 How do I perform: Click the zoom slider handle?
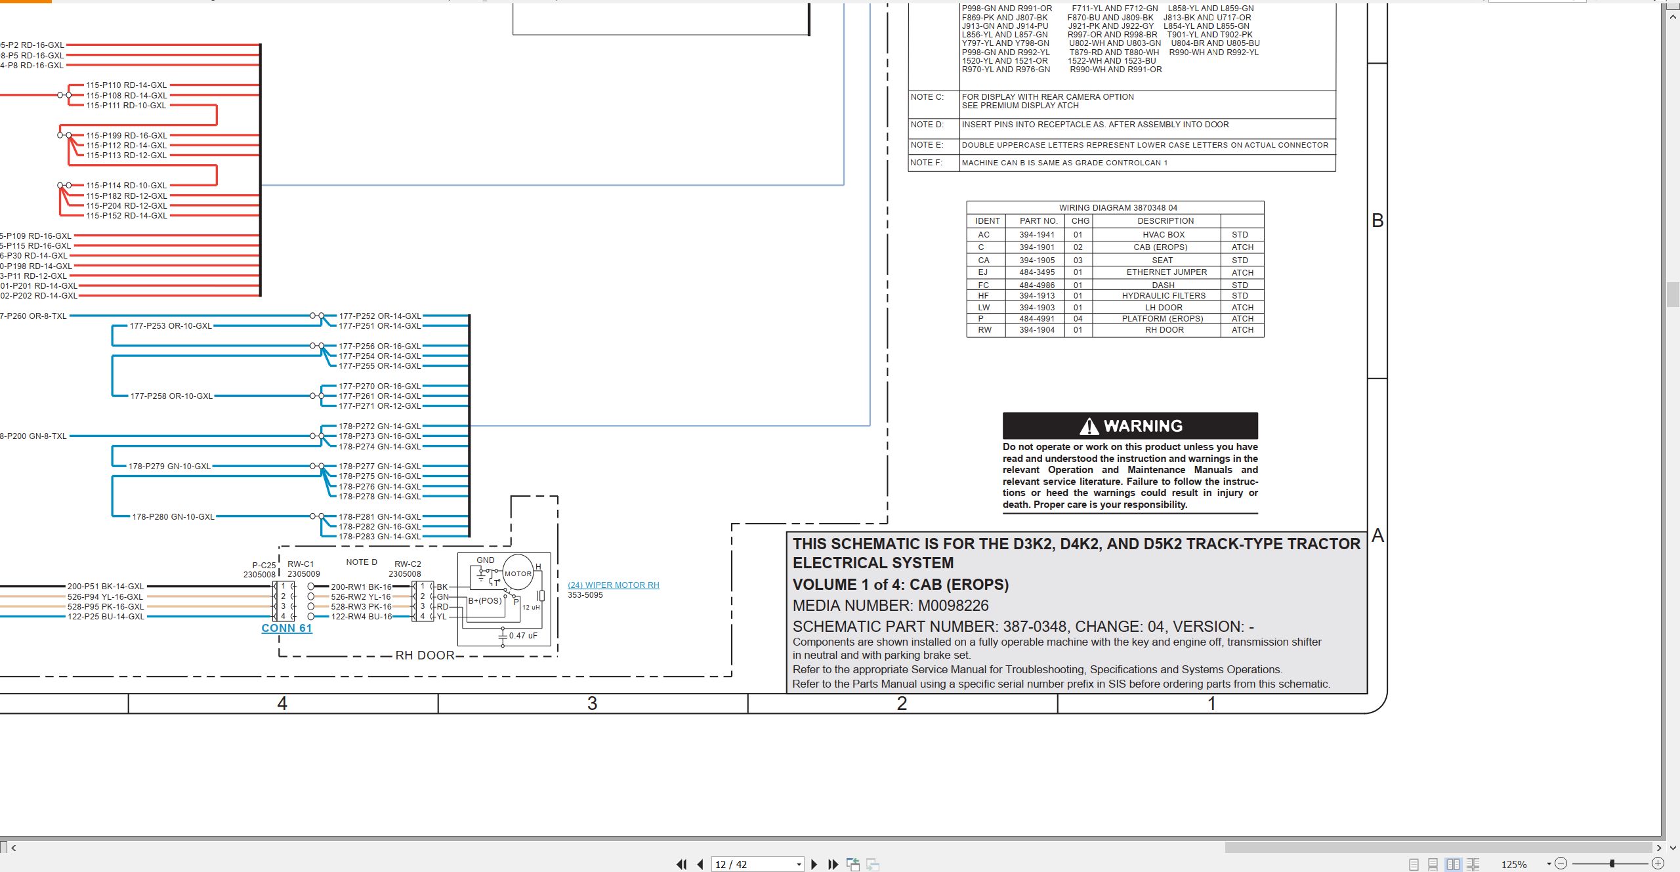(1612, 863)
